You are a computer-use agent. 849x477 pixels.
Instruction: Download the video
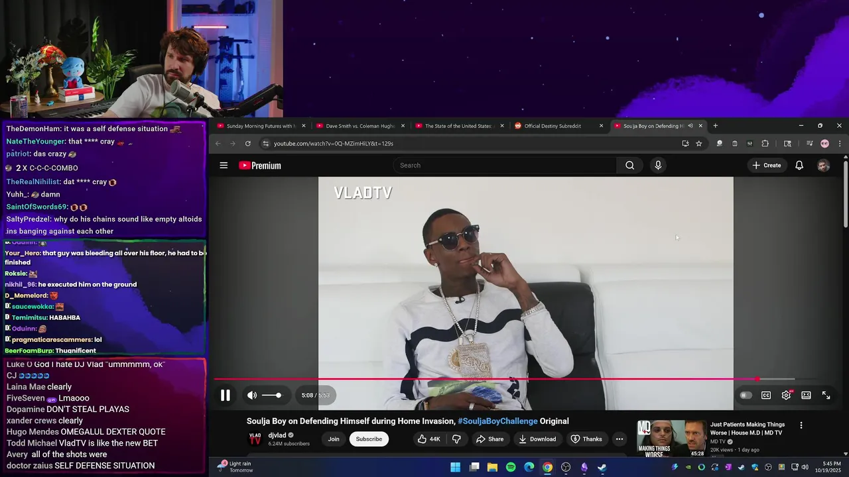537,439
